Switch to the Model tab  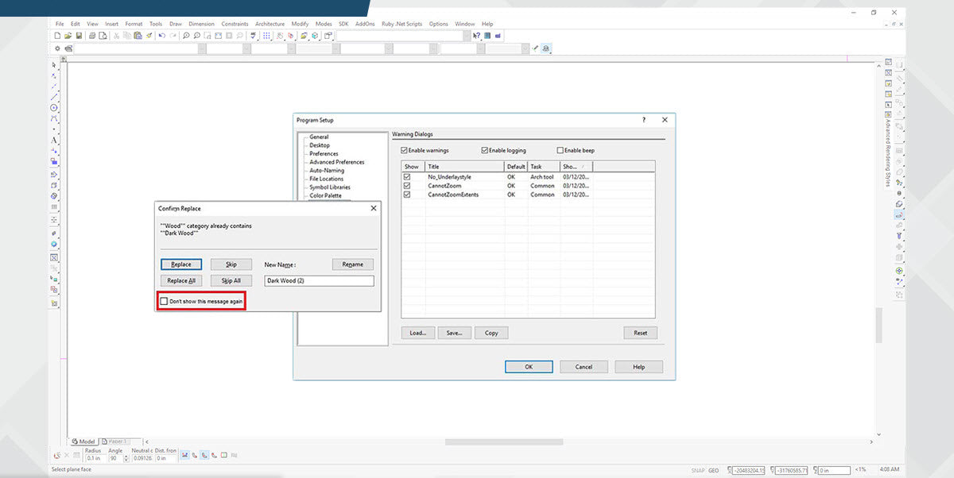click(x=83, y=441)
